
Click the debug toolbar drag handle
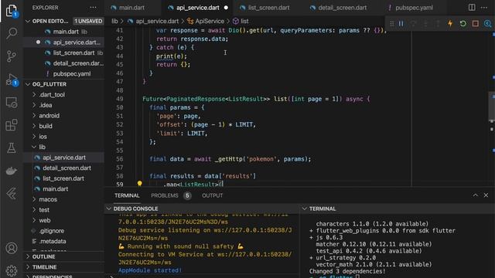(392, 24)
